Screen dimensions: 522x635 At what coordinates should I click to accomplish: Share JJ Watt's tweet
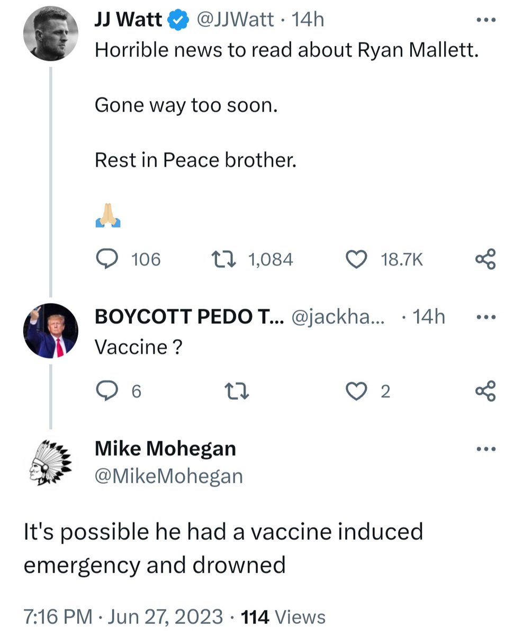485,259
